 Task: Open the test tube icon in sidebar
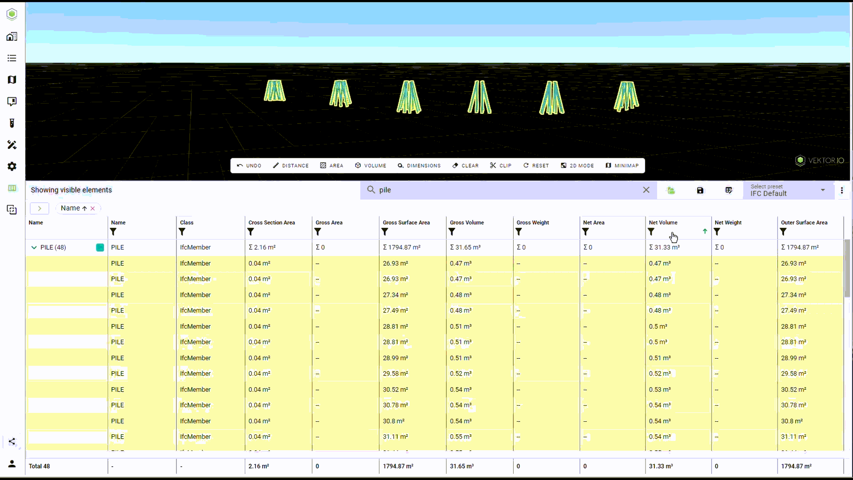(x=12, y=123)
